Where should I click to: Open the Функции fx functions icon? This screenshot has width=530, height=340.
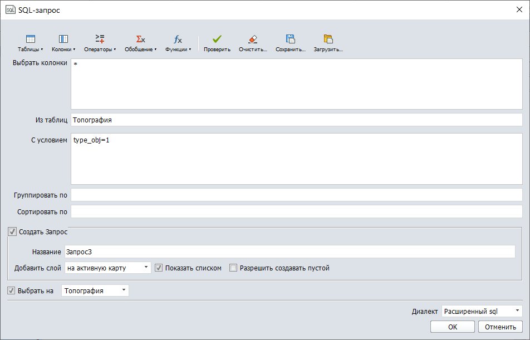point(178,40)
